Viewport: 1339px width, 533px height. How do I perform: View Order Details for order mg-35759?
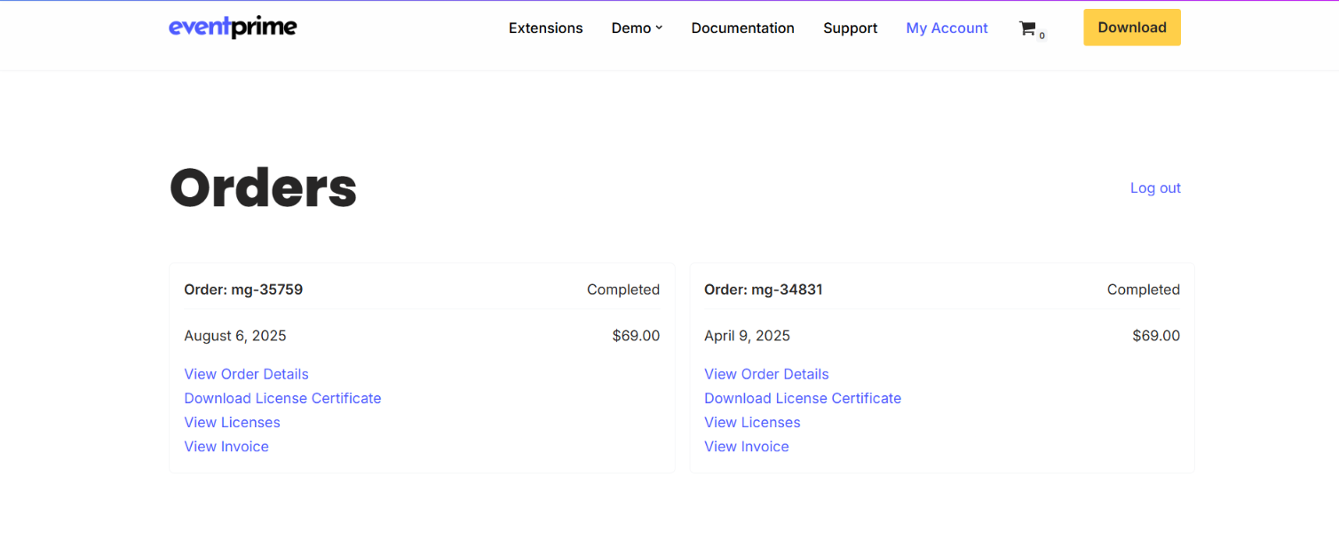click(246, 374)
